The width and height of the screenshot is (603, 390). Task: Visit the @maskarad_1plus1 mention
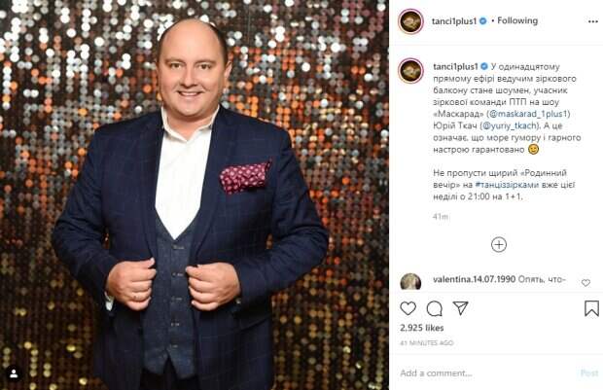click(x=528, y=114)
